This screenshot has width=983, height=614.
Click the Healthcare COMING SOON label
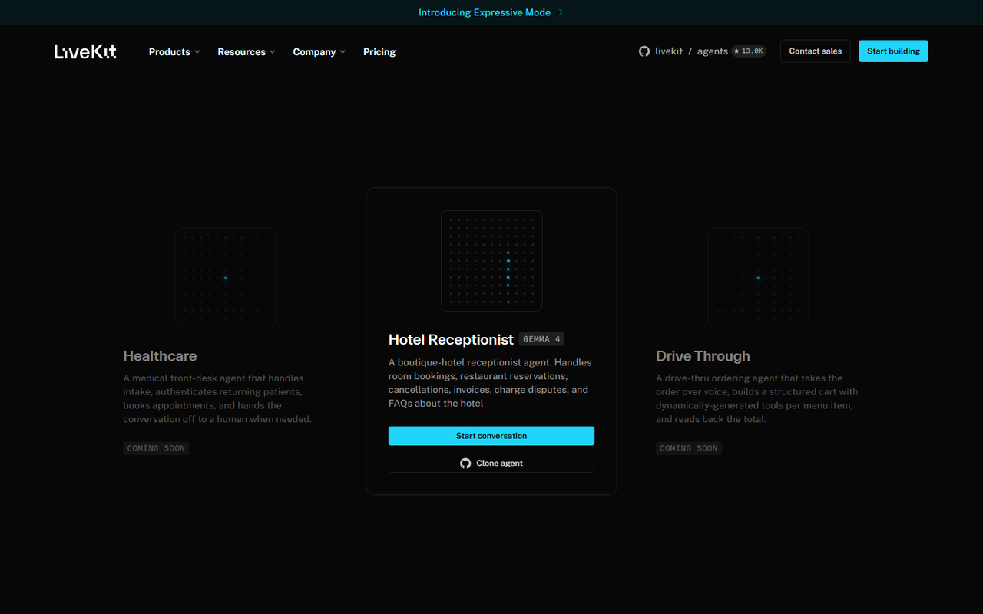tap(156, 448)
